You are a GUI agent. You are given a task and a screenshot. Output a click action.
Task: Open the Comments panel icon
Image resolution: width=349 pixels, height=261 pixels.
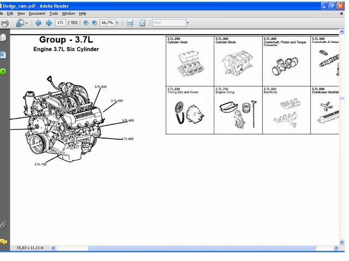tap(3, 241)
